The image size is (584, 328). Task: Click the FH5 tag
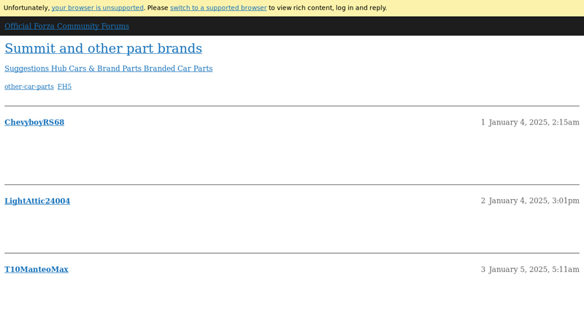64,87
